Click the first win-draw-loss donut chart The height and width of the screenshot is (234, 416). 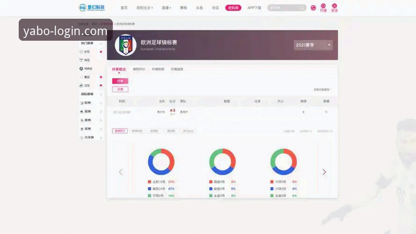(161, 162)
